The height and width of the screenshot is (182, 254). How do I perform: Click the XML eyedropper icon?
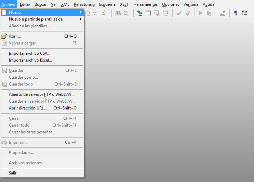pos(223,13)
